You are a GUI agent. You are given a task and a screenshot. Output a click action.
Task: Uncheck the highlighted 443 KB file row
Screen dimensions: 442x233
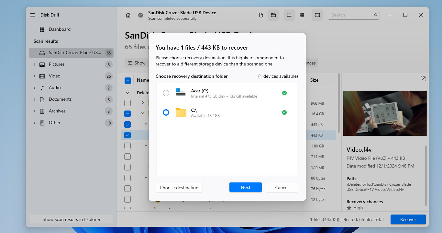(x=127, y=135)
